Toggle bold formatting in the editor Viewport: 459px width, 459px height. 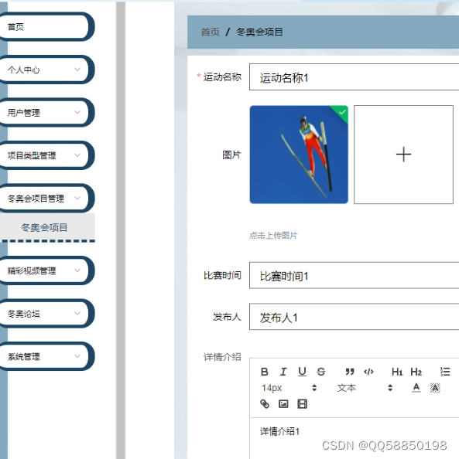[264, 372]
